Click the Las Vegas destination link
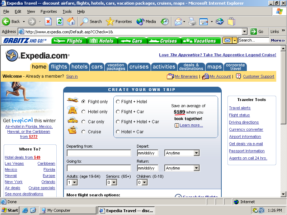Screen dimensions: 287x215 [14, 163]
